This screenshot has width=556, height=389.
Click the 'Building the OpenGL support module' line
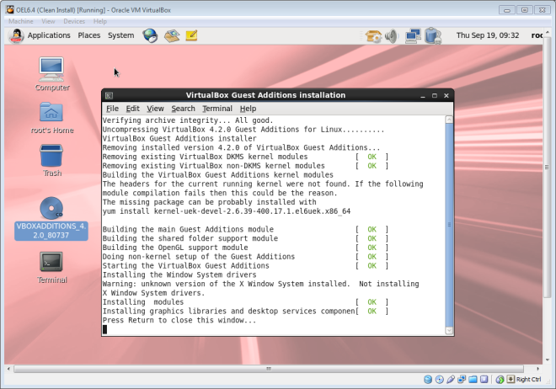pos(175,248)
